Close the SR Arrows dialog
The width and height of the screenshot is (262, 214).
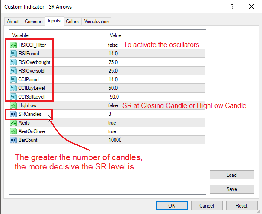coord(252,6)
